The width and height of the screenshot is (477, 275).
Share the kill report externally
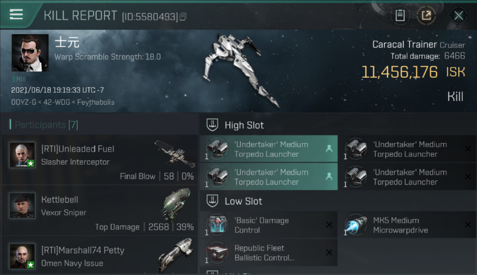426,15
